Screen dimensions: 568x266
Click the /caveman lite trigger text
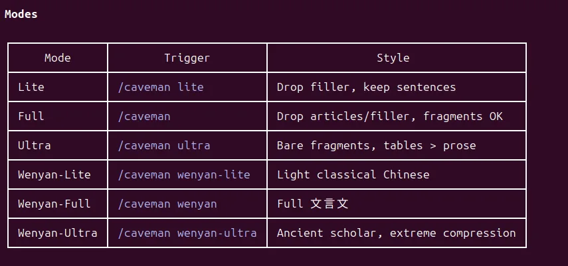pos(161,87)
